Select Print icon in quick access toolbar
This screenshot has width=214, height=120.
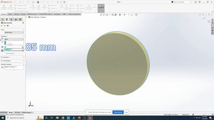click(x=38, y=2)
